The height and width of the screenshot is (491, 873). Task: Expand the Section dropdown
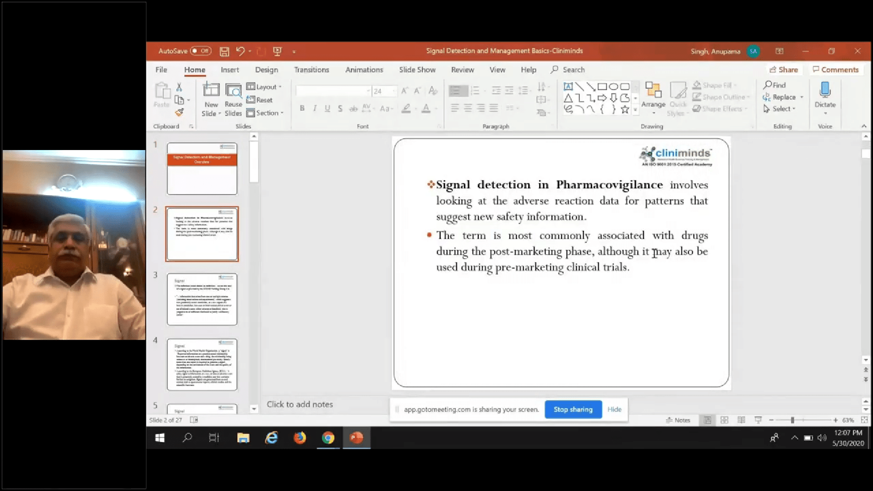266,113
